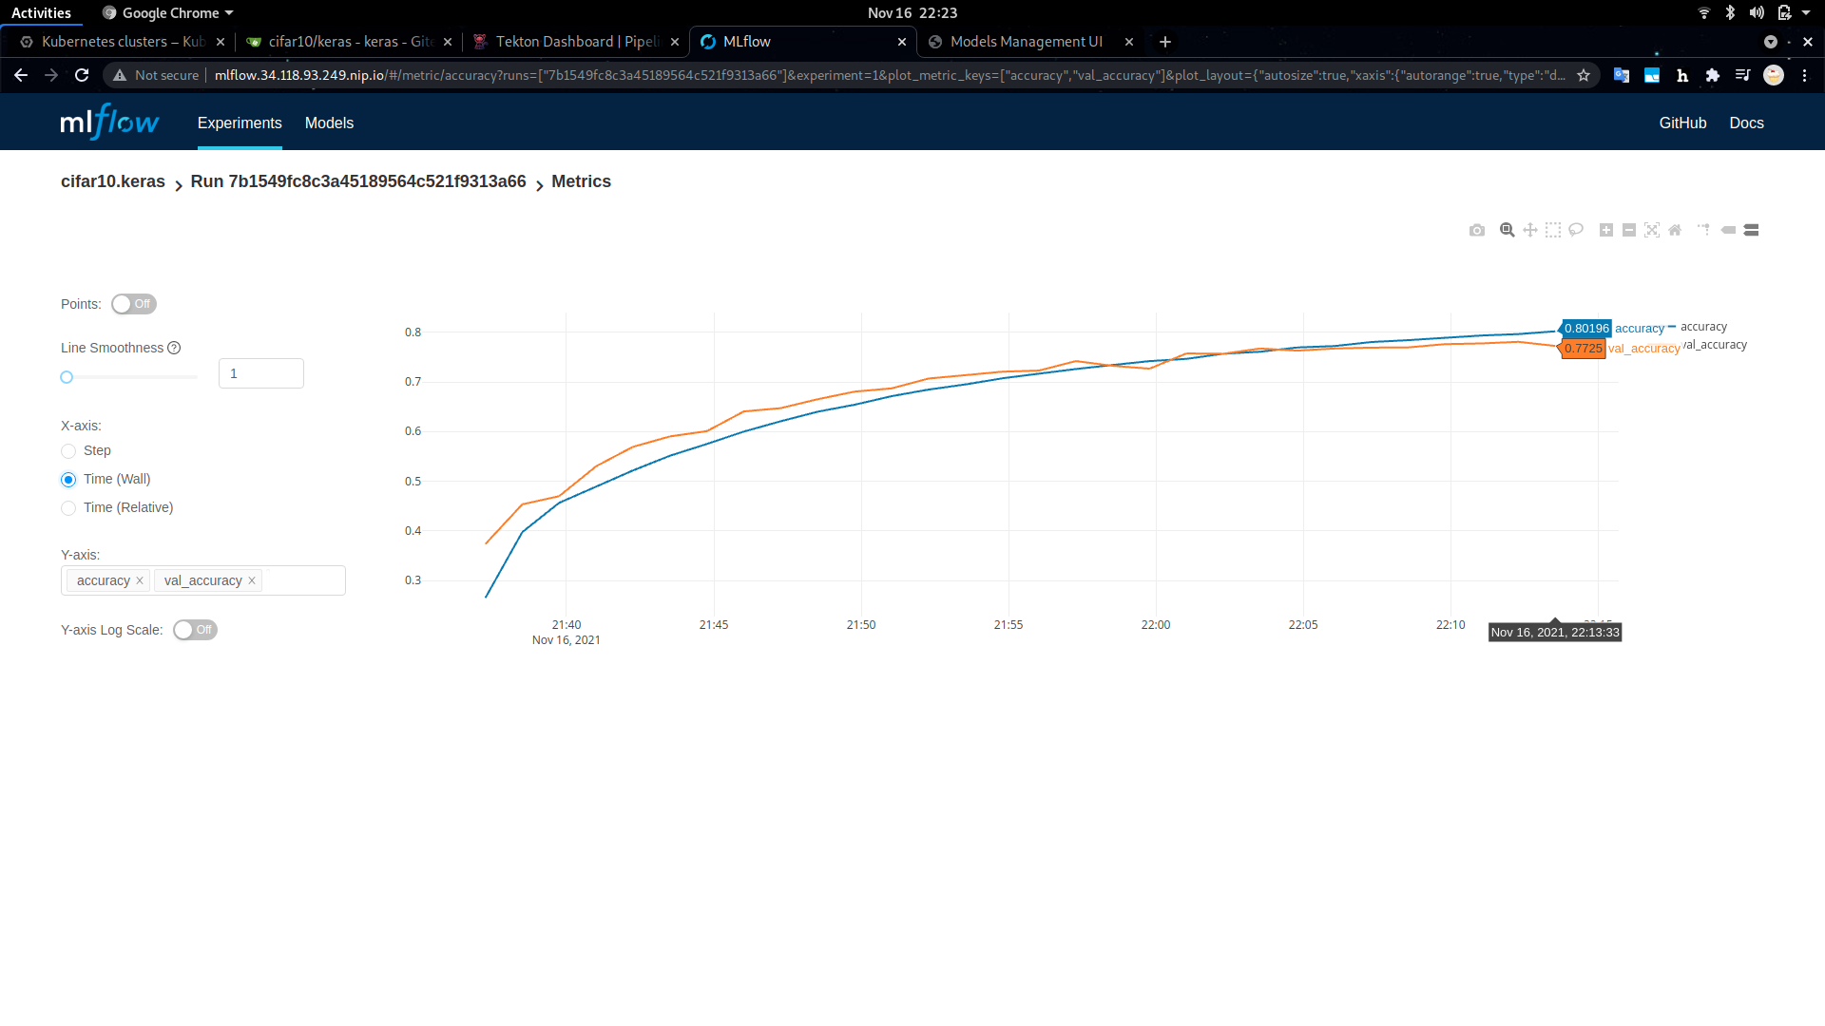Zoom out on the metrics plot
The height and width of the screenshot is (1026, 1825).
tap(1628, 230)
